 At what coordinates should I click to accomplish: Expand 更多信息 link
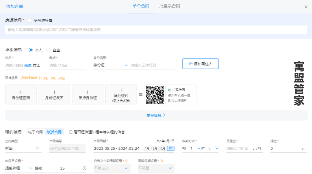coord(156,115)
